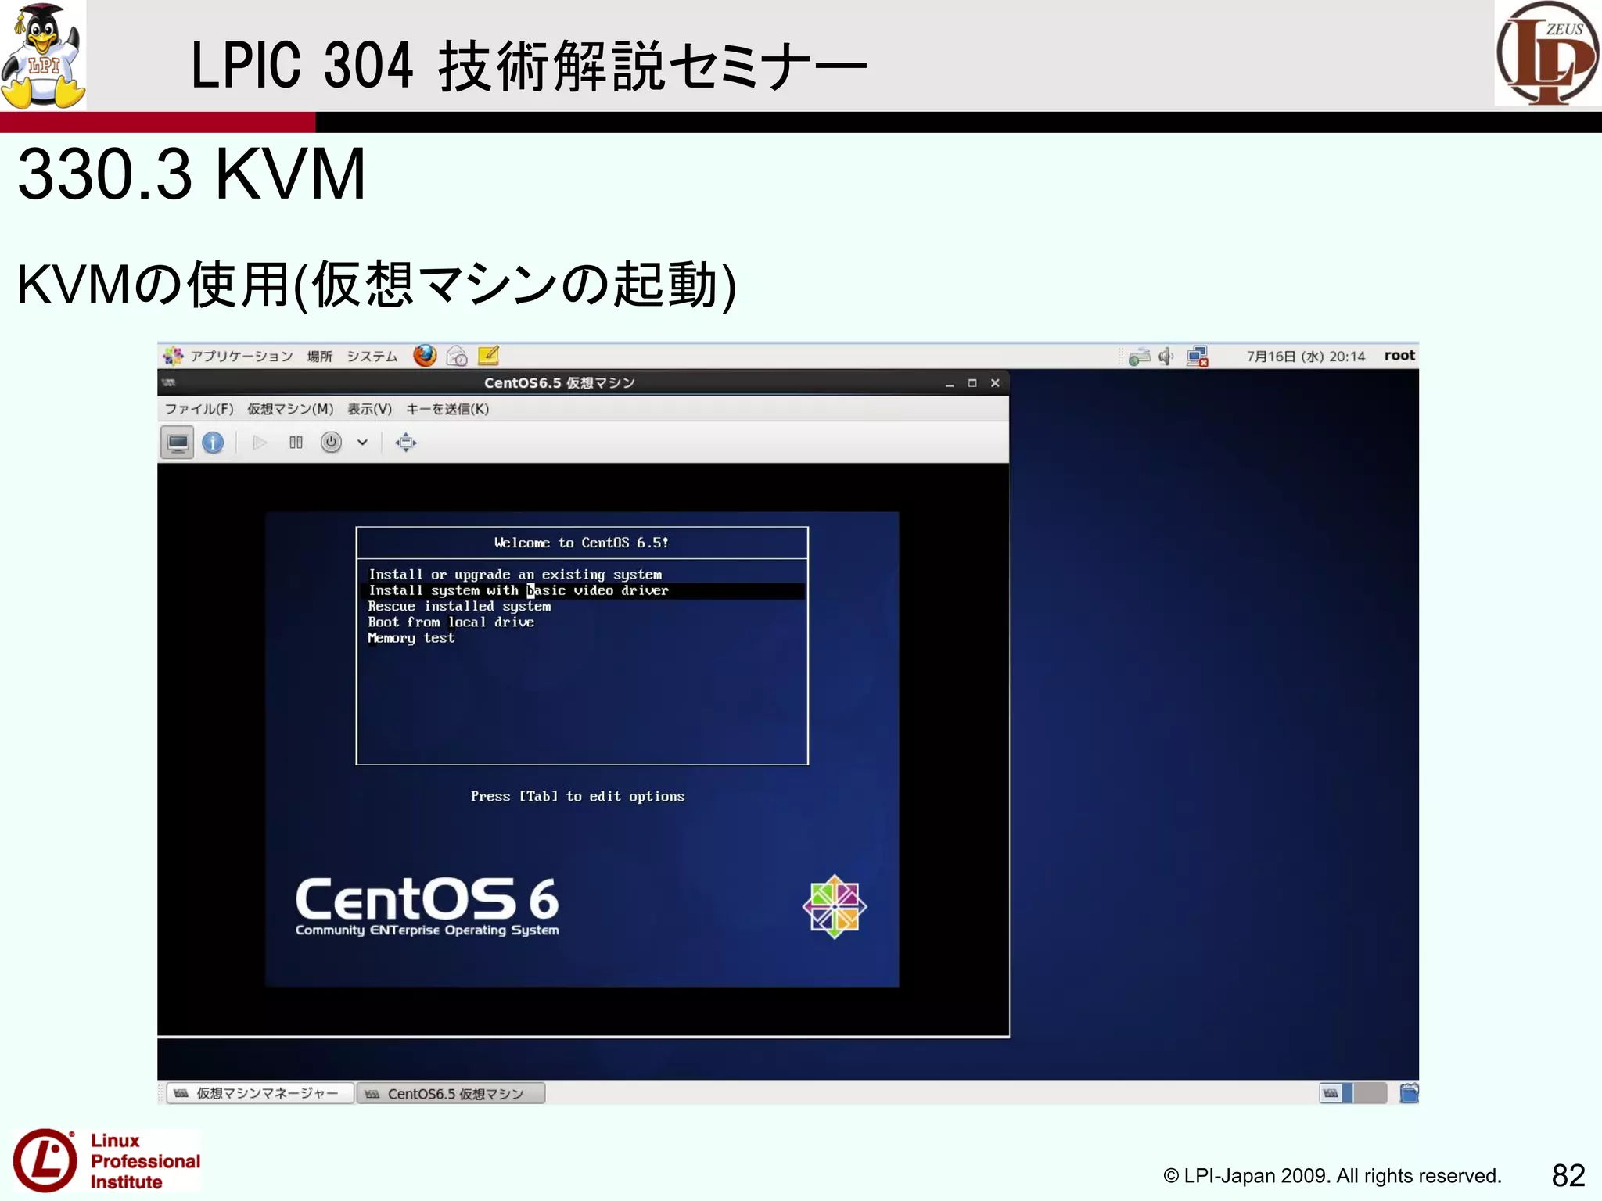Click the GNOME foot applications icon
The width and height of the screenshot is (1602, 1201).
pos(173,356)
